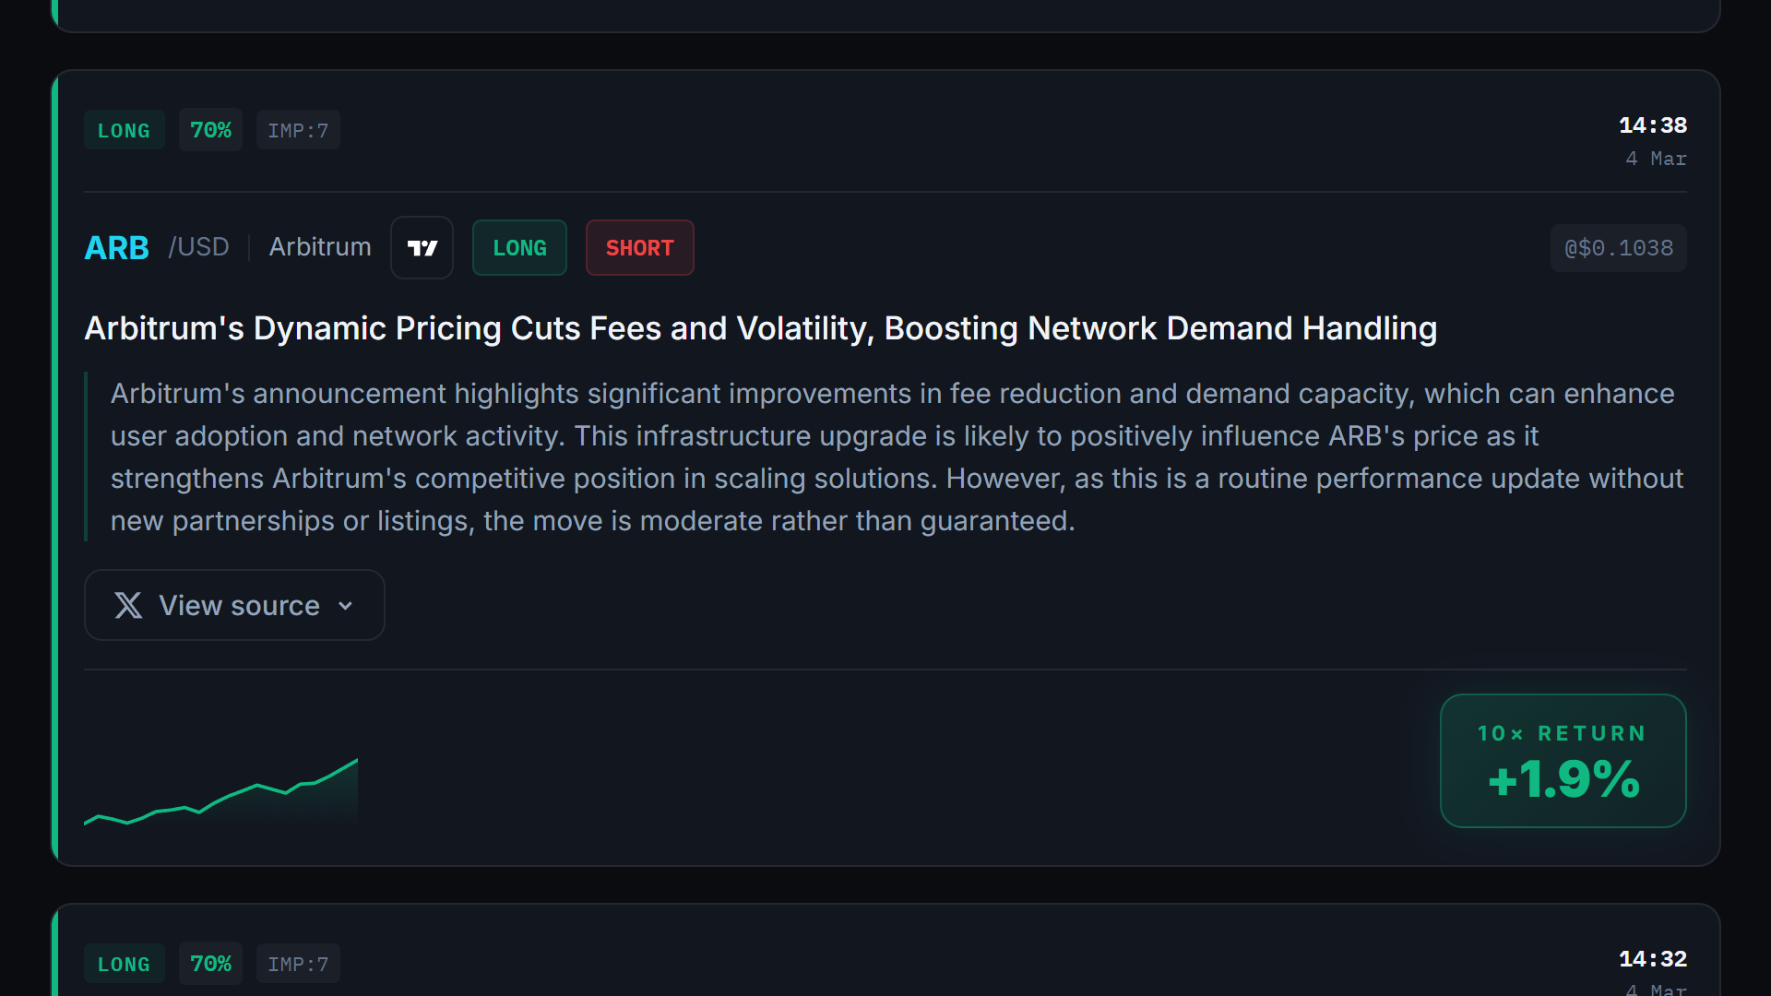Click the ARB price sparkline chart
The image size is (1771, 996).
tap(221, 793)
